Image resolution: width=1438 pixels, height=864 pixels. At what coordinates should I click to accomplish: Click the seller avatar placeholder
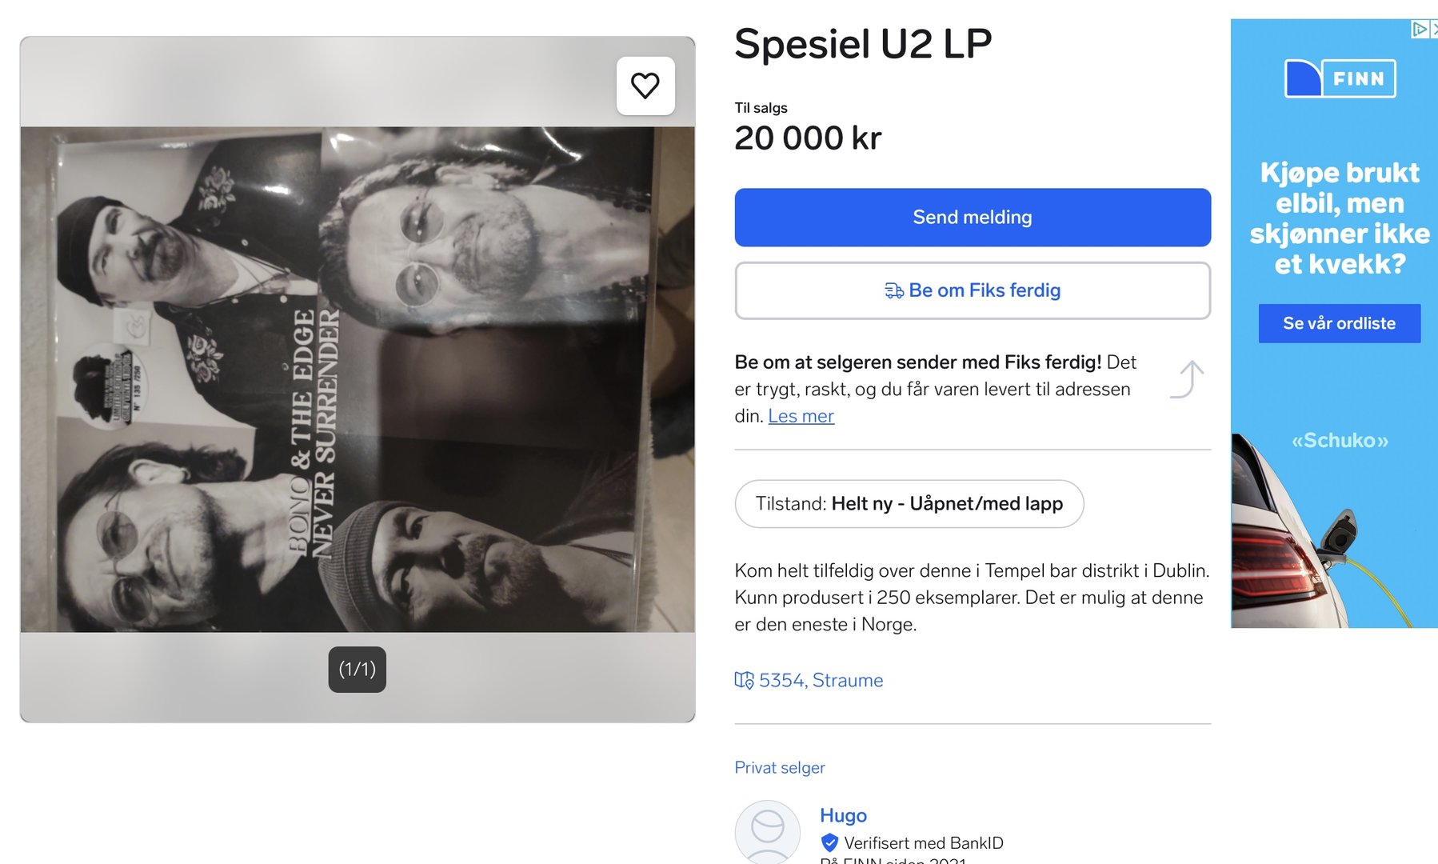(x=768, y=832)
